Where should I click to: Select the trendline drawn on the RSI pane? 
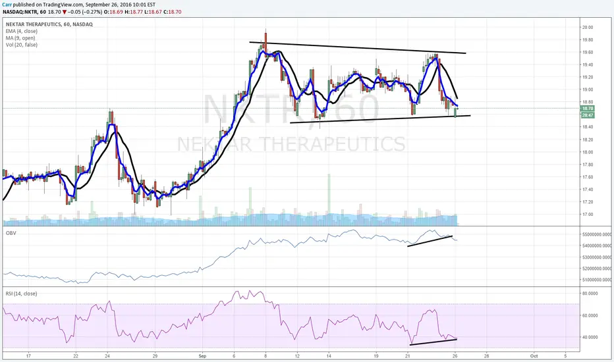[433, 342]
